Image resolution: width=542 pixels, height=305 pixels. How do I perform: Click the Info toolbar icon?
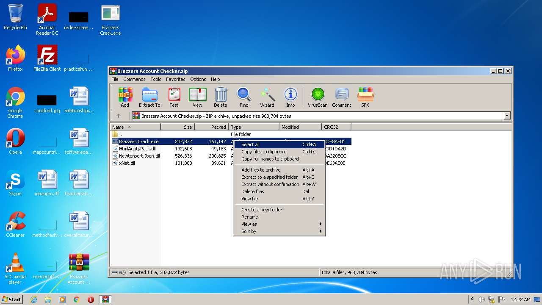tap(290, 97)
